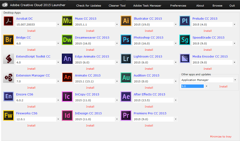
Task: Click the Dreamweaver Dw icon
Action: (x=67, y=40)
